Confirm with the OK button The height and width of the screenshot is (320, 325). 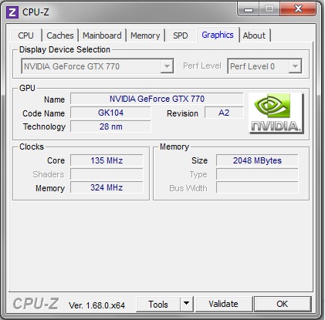pos(283,304)
